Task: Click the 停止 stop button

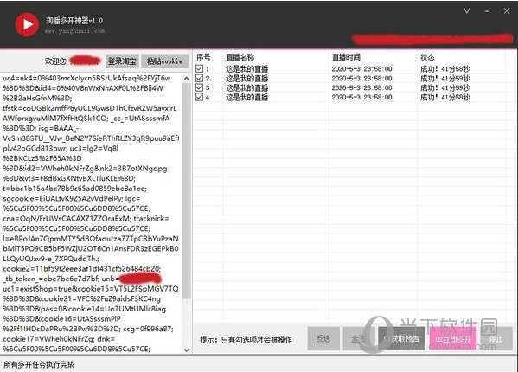Action: coord(496,338)
